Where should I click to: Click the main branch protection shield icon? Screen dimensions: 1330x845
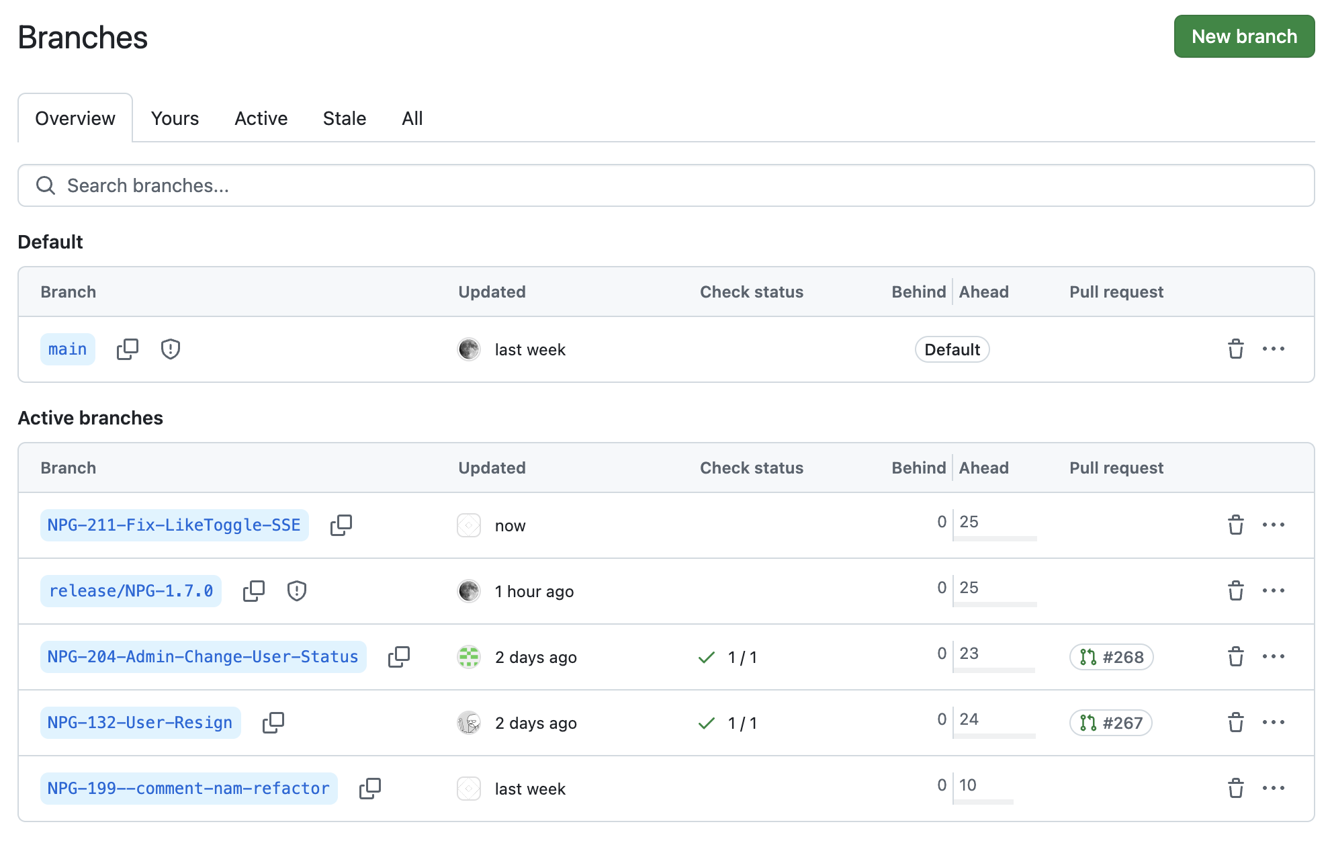click(x=171, y=349)
